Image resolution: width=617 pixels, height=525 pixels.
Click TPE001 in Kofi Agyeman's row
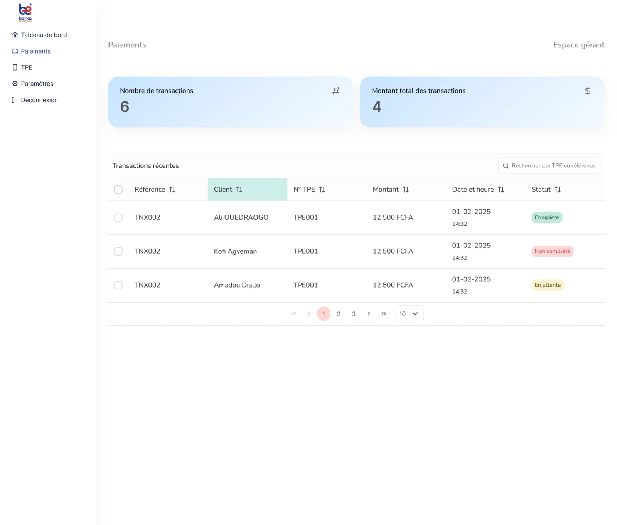pyautogui.click(x=305, y=252)
